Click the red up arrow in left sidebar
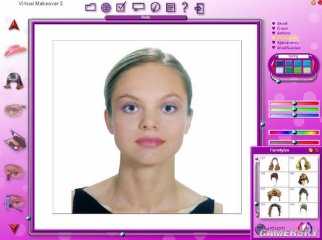The image size is (322, 240). 14,25
